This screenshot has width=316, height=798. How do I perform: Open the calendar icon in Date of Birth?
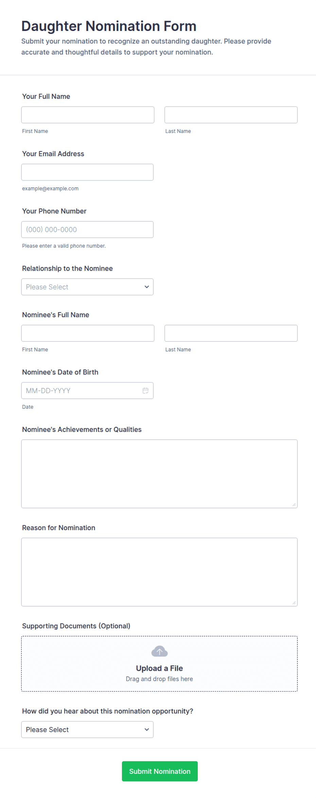[145, 391]
